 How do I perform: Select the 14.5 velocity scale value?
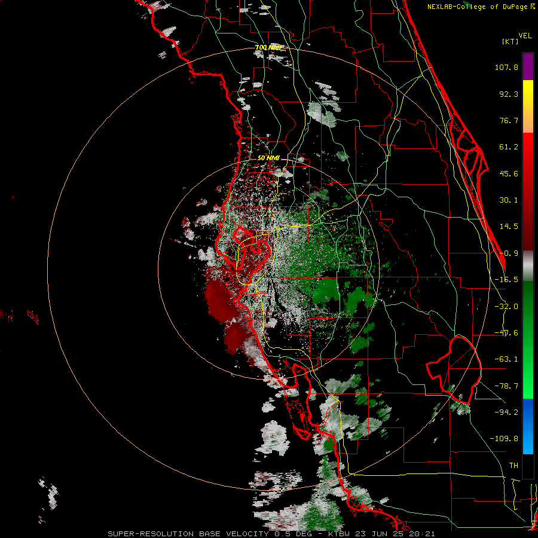pos(509,227)
